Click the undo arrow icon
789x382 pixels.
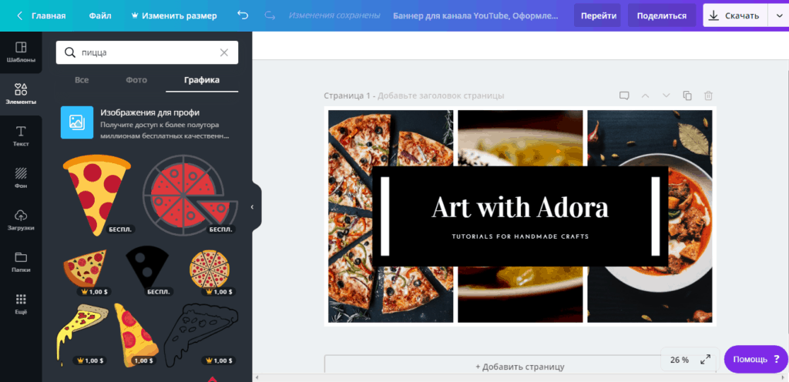click(243, 15)
